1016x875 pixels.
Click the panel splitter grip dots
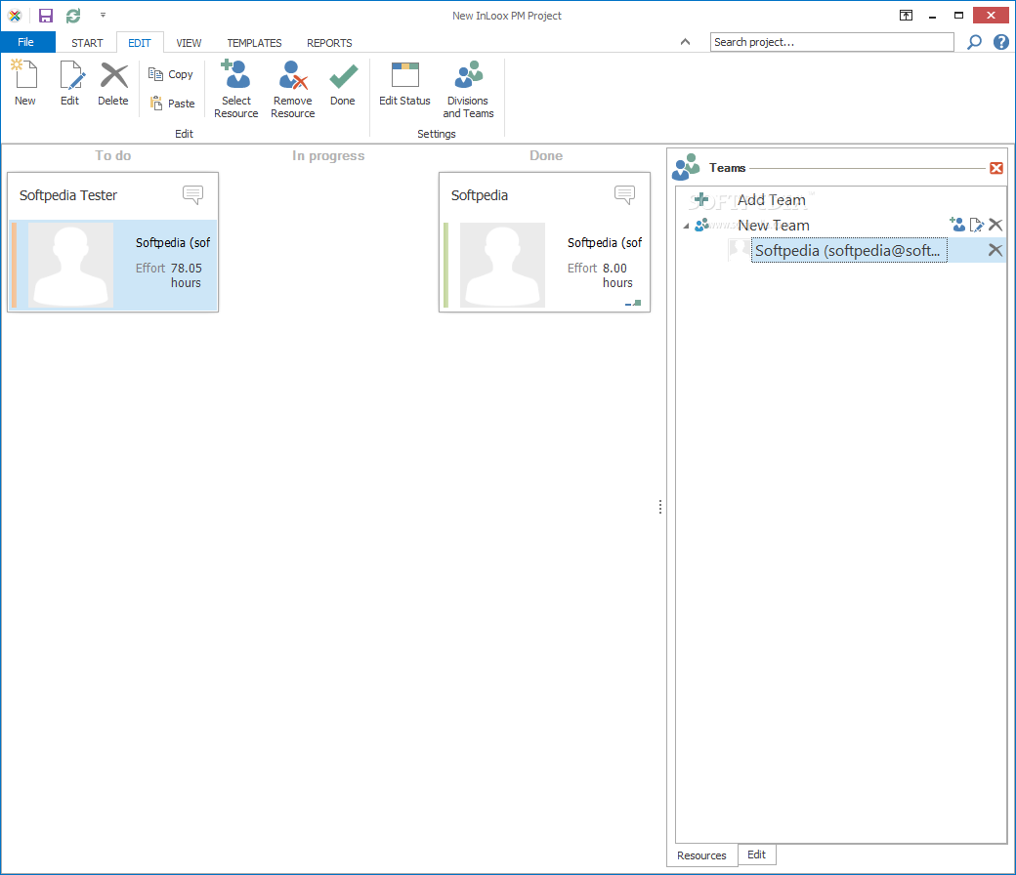click(x=660, y=507)
